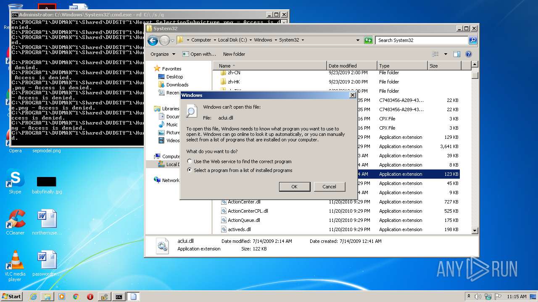This screenshot has width=538, height=302.
Task: Open Windows Explorer taskbar icon
Action: (x=47, y=297)
